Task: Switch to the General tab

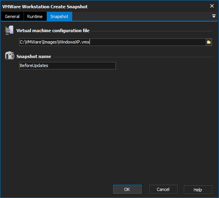Action: pyautogui.click(x=12, y=16)
